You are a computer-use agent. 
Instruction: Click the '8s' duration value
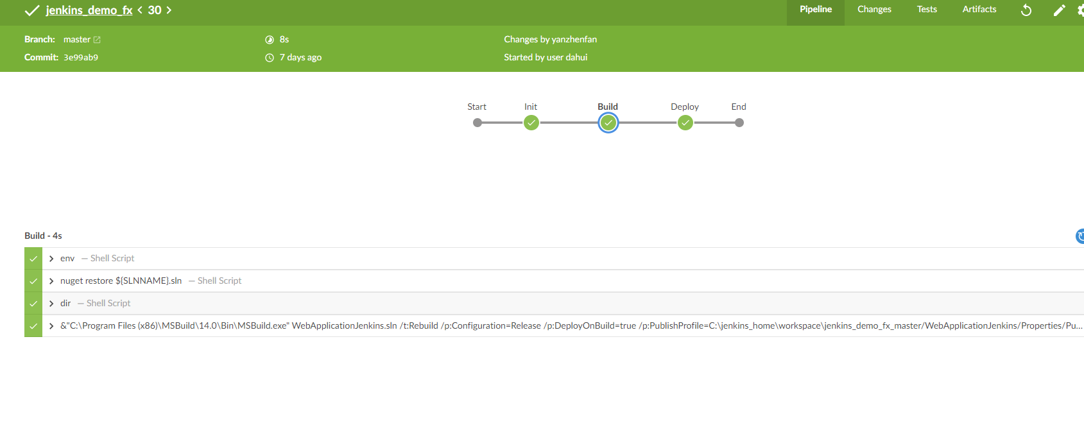coord(284,40)
